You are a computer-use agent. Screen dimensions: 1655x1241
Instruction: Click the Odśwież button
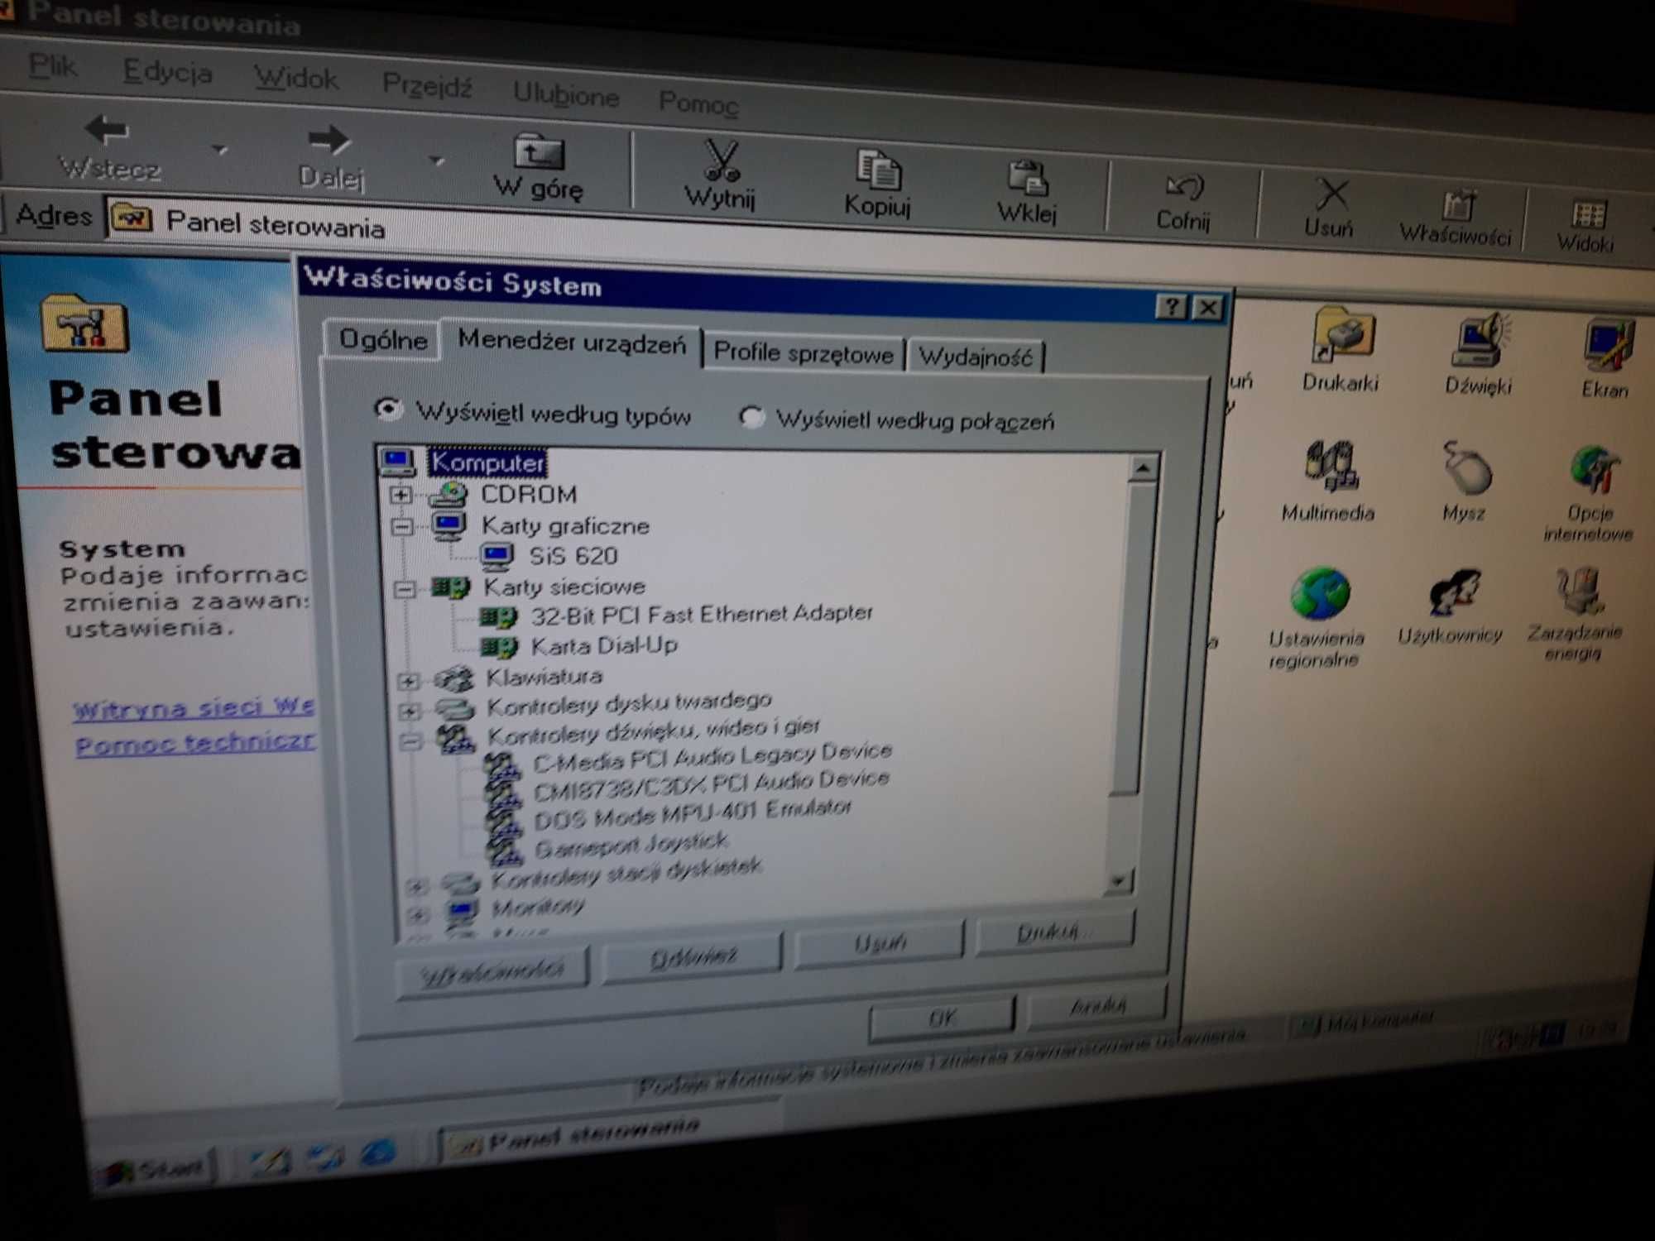coord(693,957)
